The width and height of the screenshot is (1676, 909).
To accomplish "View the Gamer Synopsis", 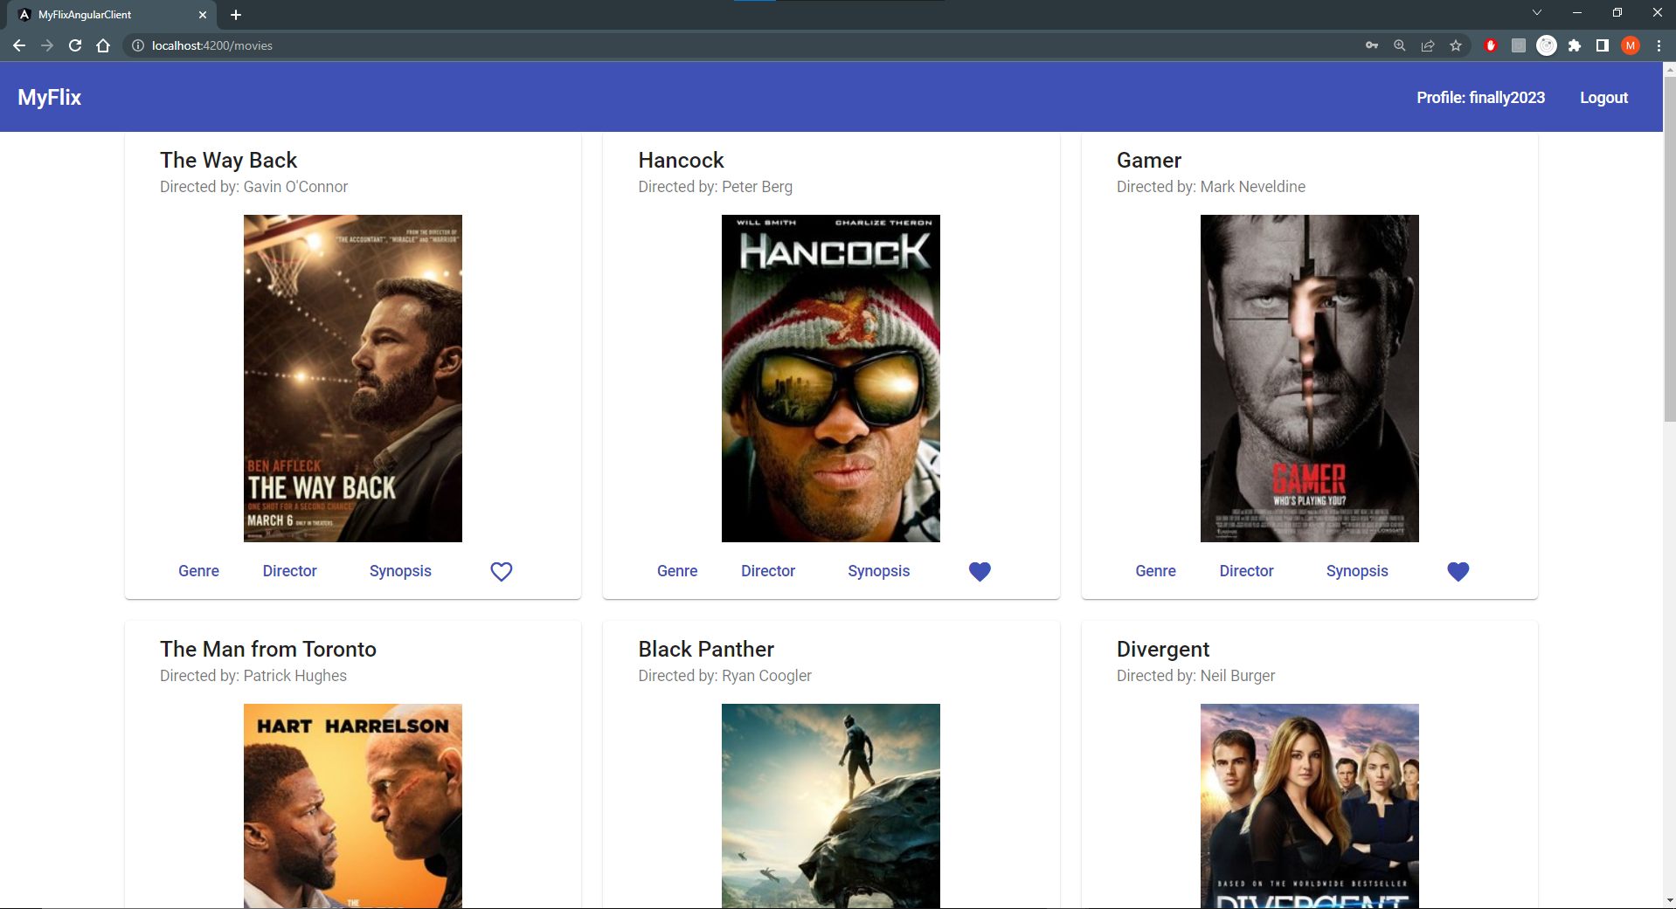I will pos(1357,571).
